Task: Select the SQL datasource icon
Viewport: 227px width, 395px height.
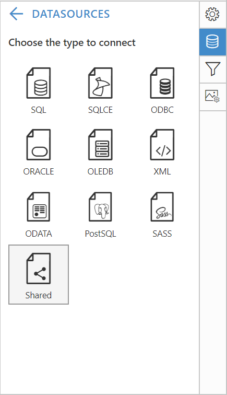Action: 39,83
